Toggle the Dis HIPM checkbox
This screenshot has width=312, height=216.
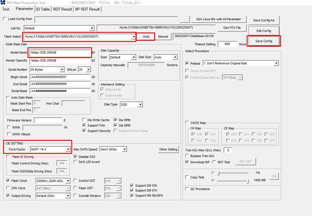115,120
